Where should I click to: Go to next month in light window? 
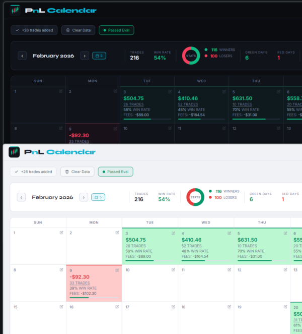pos(84,197)
